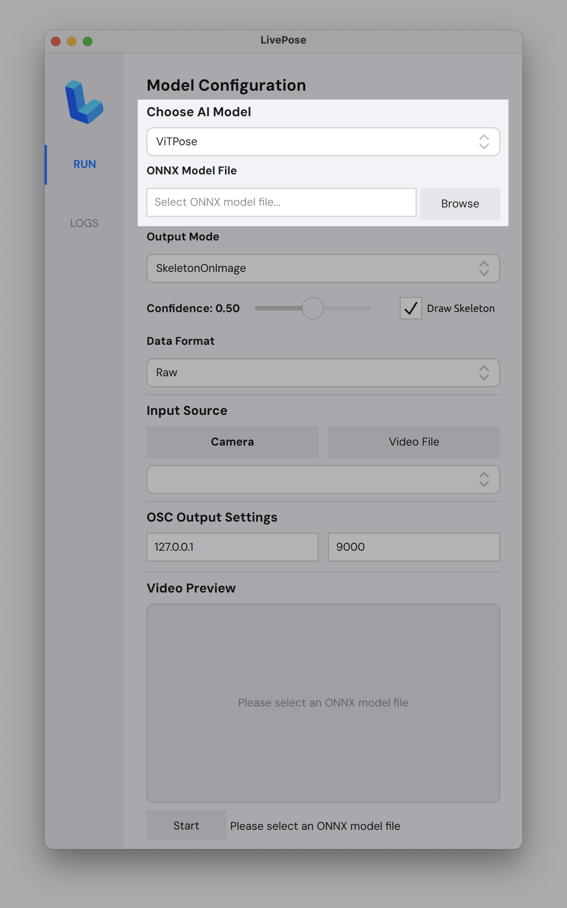The image size is (567, 908).
Task: Switch to the RUN tab
Action: point(84,164)
